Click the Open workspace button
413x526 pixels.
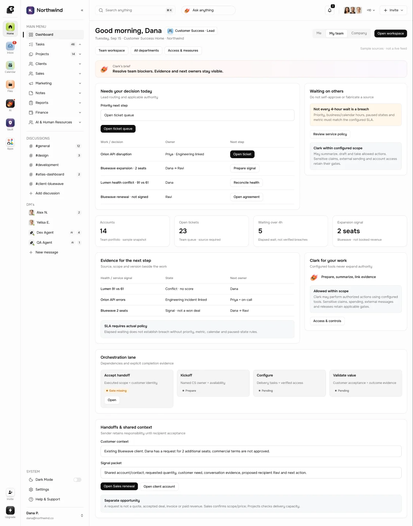click(390, 34)
